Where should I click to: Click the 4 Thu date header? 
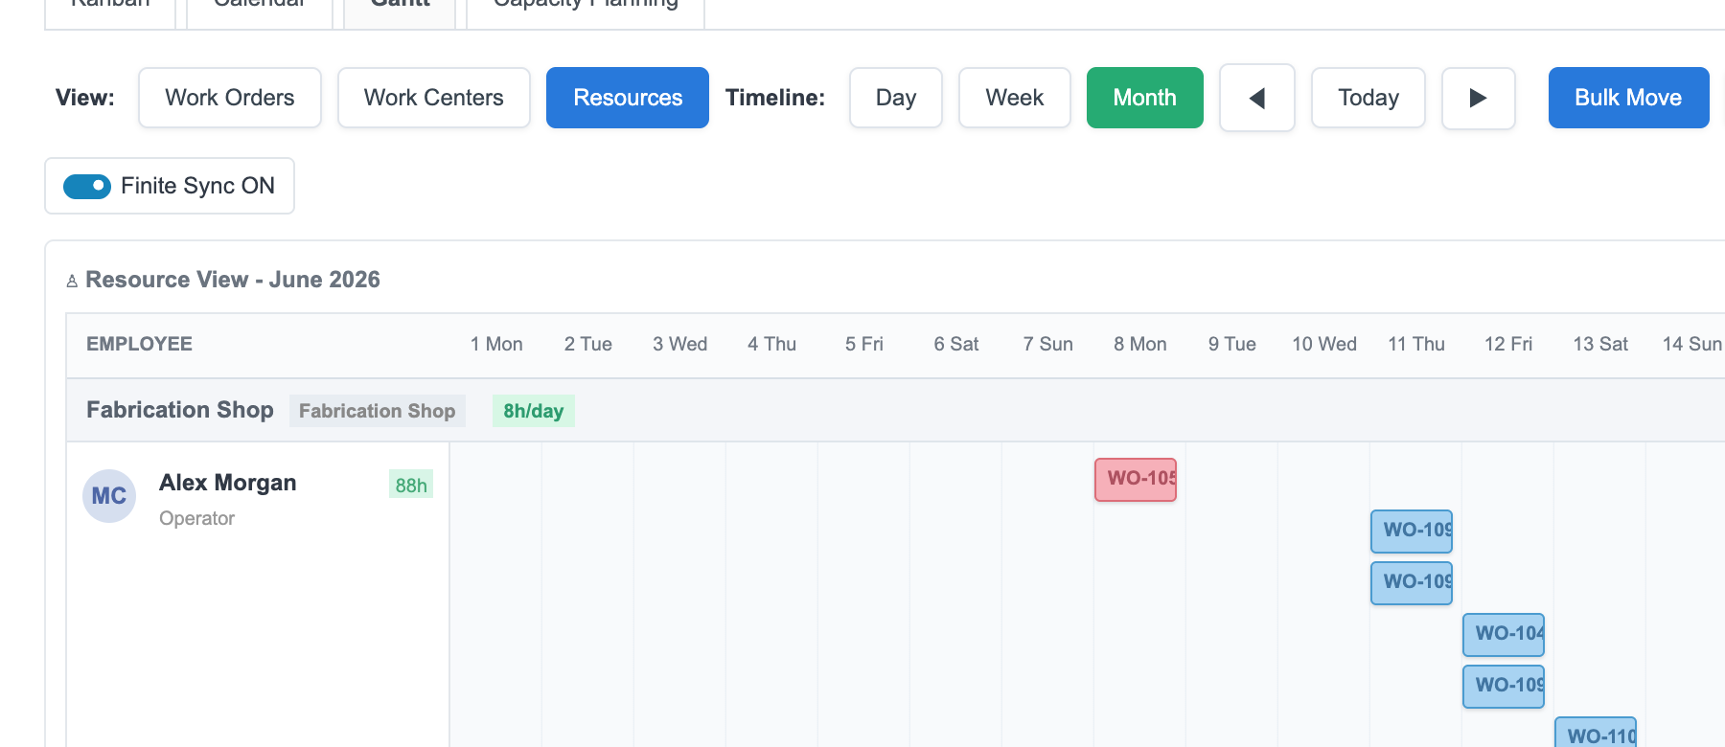[772, 344]
